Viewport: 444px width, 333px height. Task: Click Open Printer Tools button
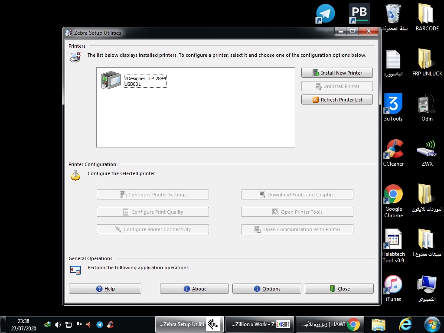pos(297,212)
